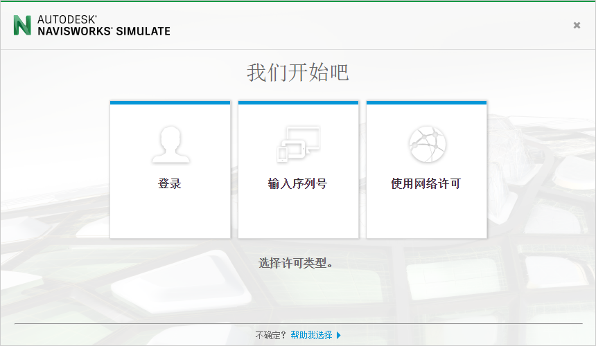Screen dimensions: 596x346
Task: Choose 输入序列号 option label
Action: coord(297,183)
